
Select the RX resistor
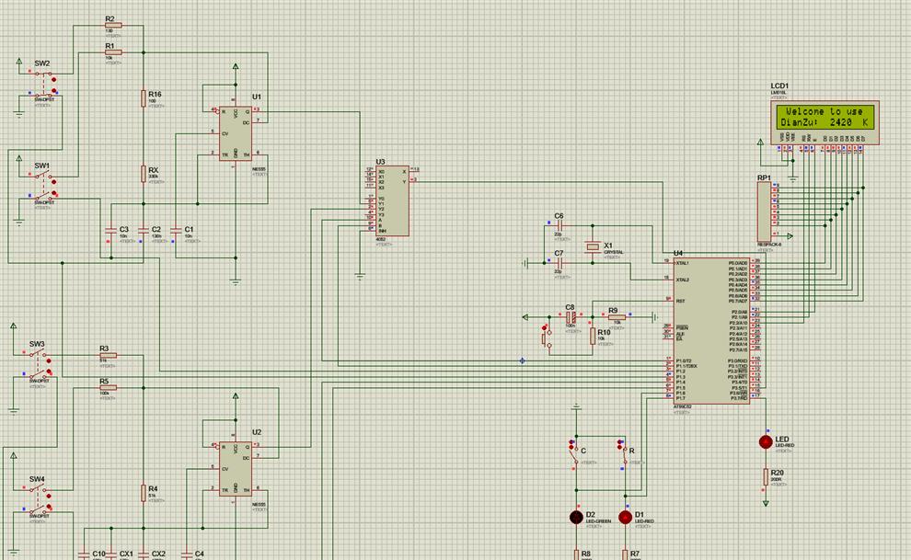pos(144,173)
